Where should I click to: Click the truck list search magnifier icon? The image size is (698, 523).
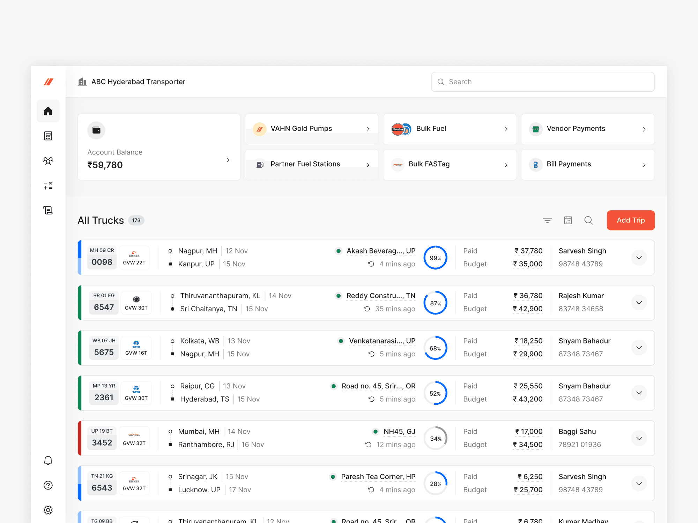(588, 220)
